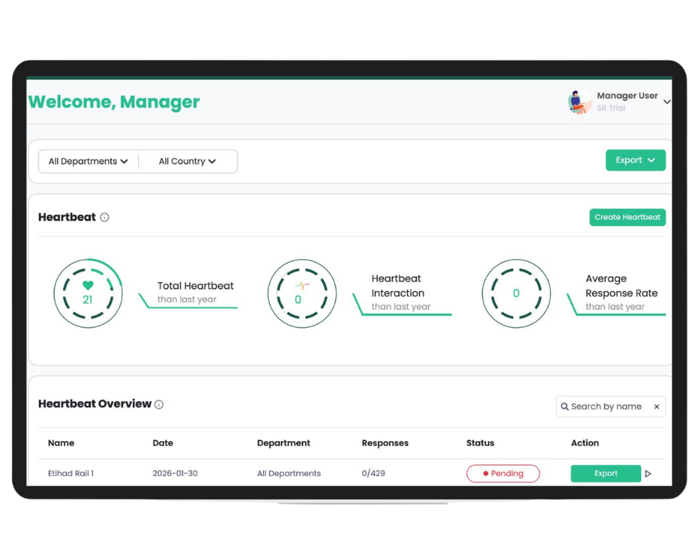Expand the Manager User account chevron
The width and height of the screenshot is (700, 560).
666,102
